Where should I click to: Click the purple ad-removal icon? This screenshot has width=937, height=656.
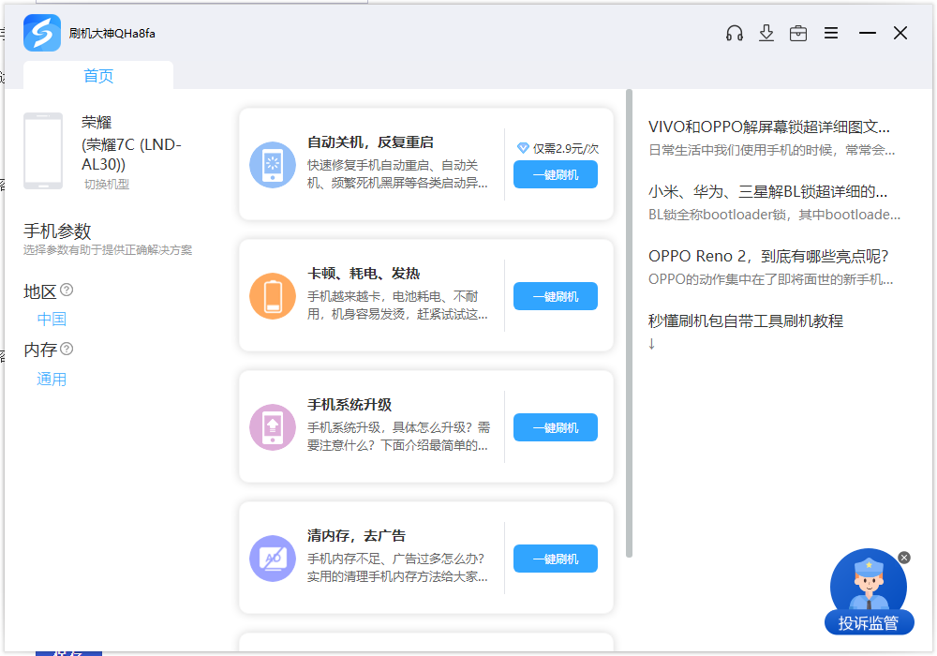273,559
